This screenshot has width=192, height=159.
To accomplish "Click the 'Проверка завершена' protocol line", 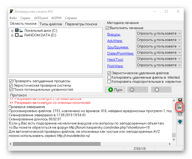I will tap(27, 107).
